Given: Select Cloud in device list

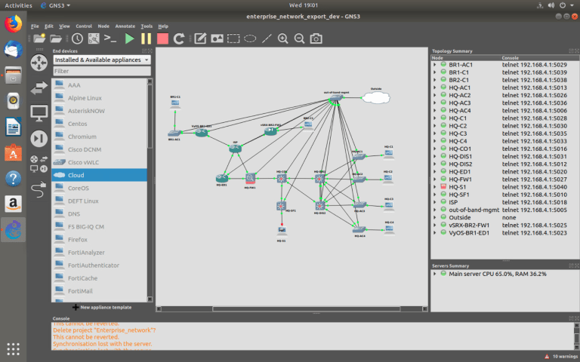Looking at the screenshot, I should [x=99, y=175].
